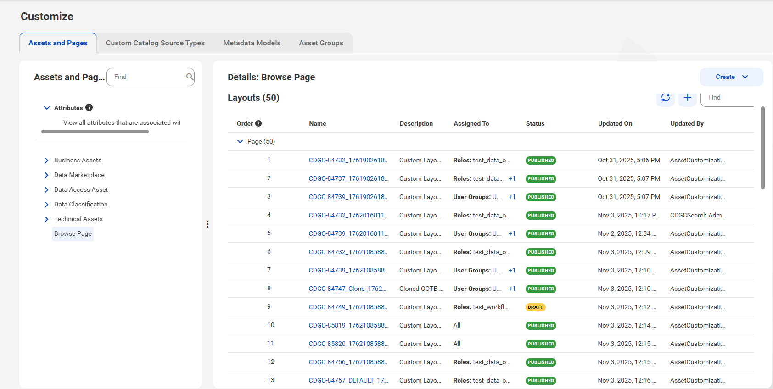Click the Description column header
Viewport: 773px width, 389px height.
pyautogui.click(x=416, y=123)
